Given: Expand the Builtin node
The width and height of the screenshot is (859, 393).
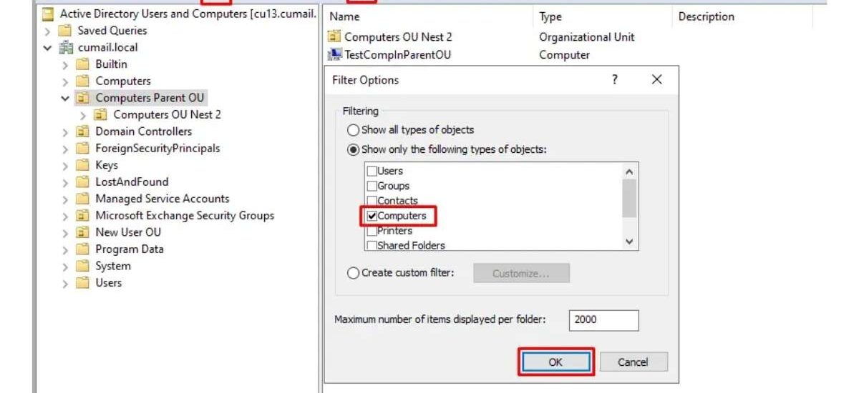Looking at the screenshot, I should click(x=66, y=64).
